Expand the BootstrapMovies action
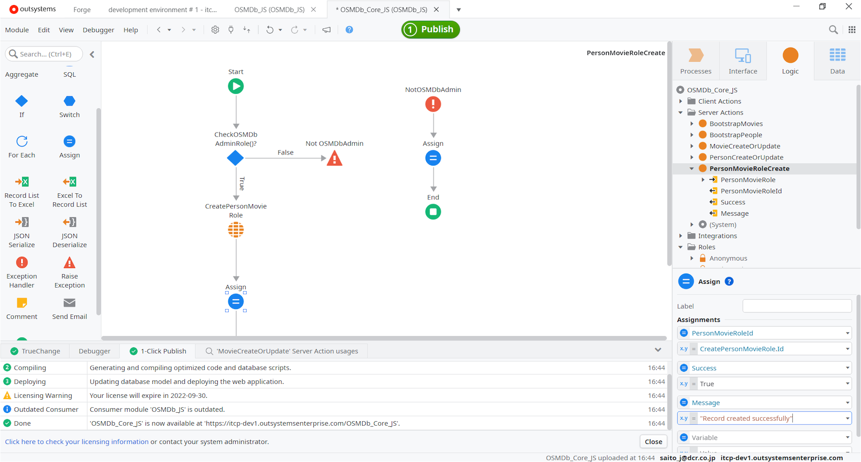The height and width of the screenshot is (462, 861). tap(692, 124)
